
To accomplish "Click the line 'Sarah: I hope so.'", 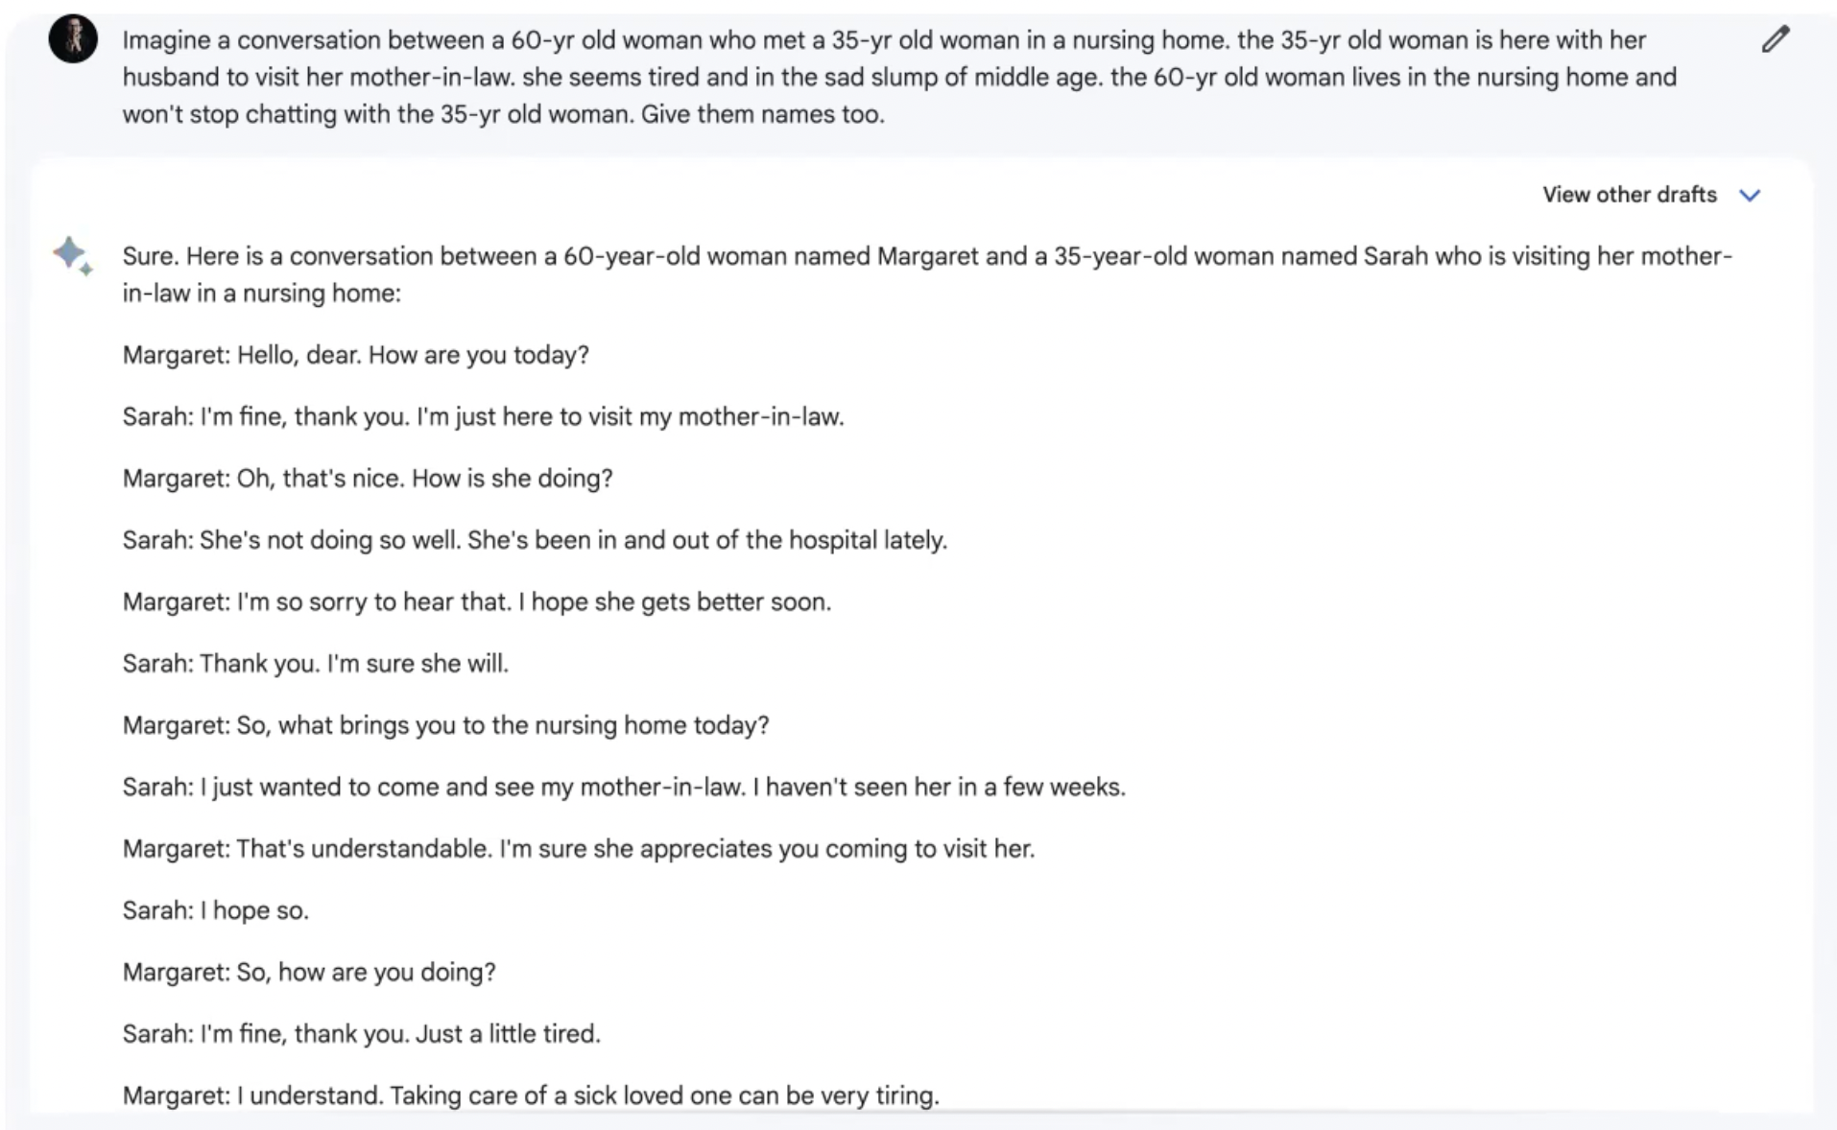I will [x=215, y=910].
